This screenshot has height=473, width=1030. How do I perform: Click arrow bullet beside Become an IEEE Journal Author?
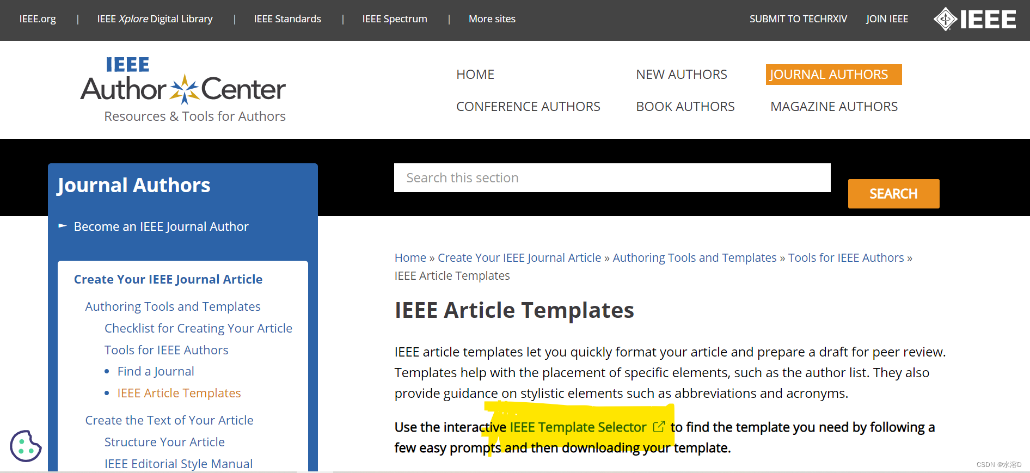pyautogui.click(x=63, y=225)
